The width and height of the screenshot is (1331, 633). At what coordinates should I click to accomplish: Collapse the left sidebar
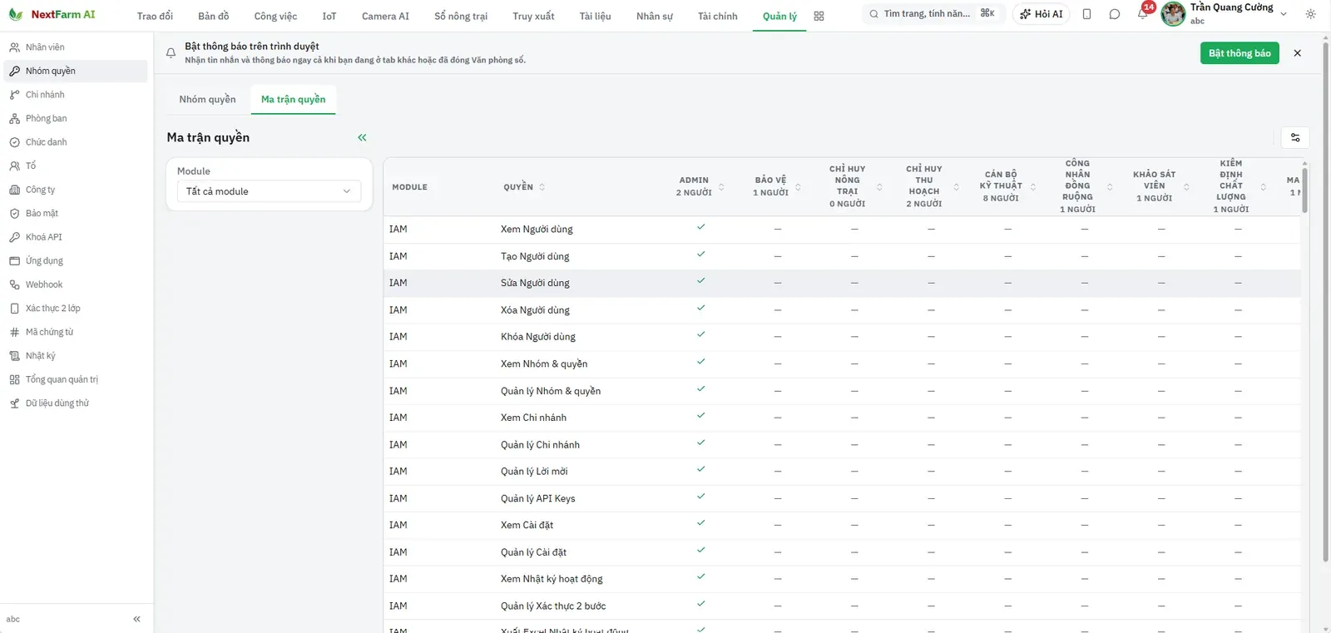[x=136, y=619]
